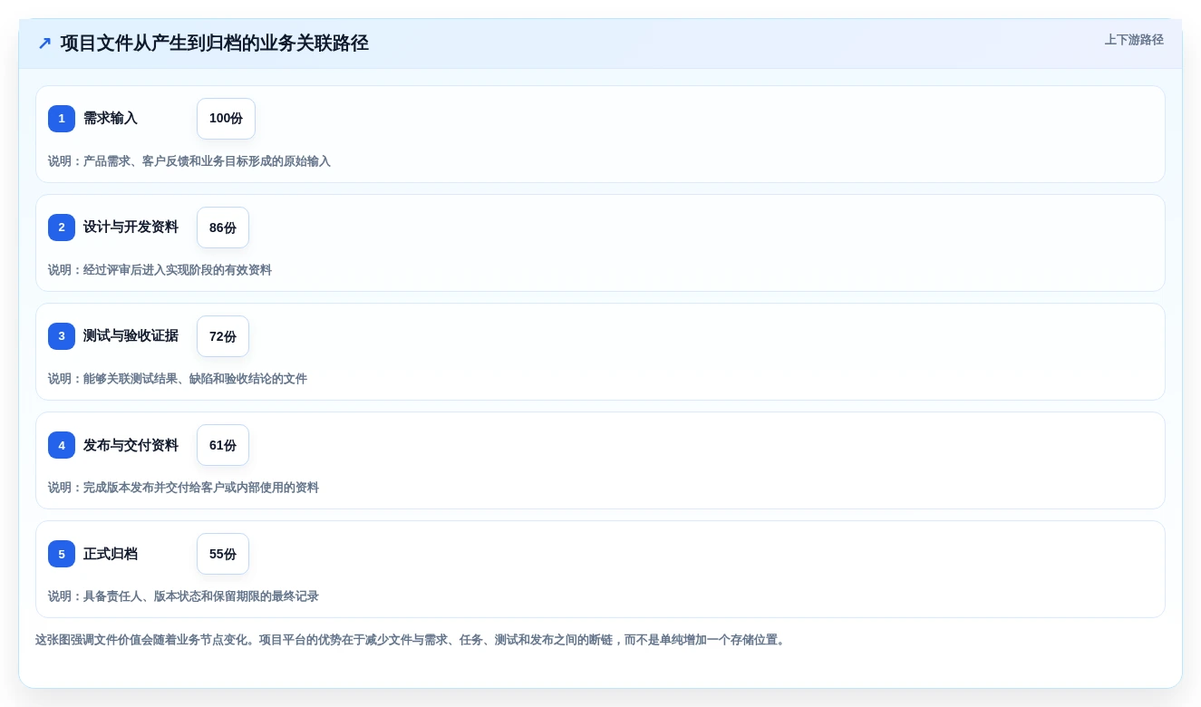Select the 55份 count pill
Image resolution: width=1201 pixels, height=707 pixels.
click(223, 554)
